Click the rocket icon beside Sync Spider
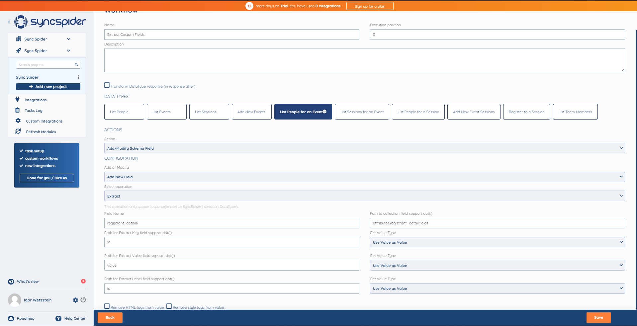This screenshot has height=326, width=637. point(19,50)
